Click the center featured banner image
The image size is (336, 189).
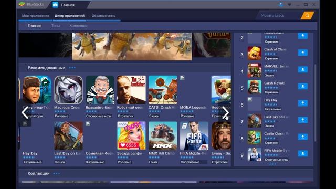[x=132, y=46]
